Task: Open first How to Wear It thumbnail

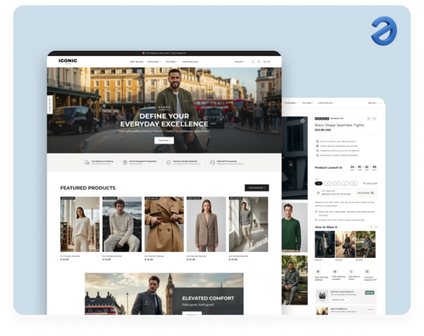Action: [x=325, y=244]
